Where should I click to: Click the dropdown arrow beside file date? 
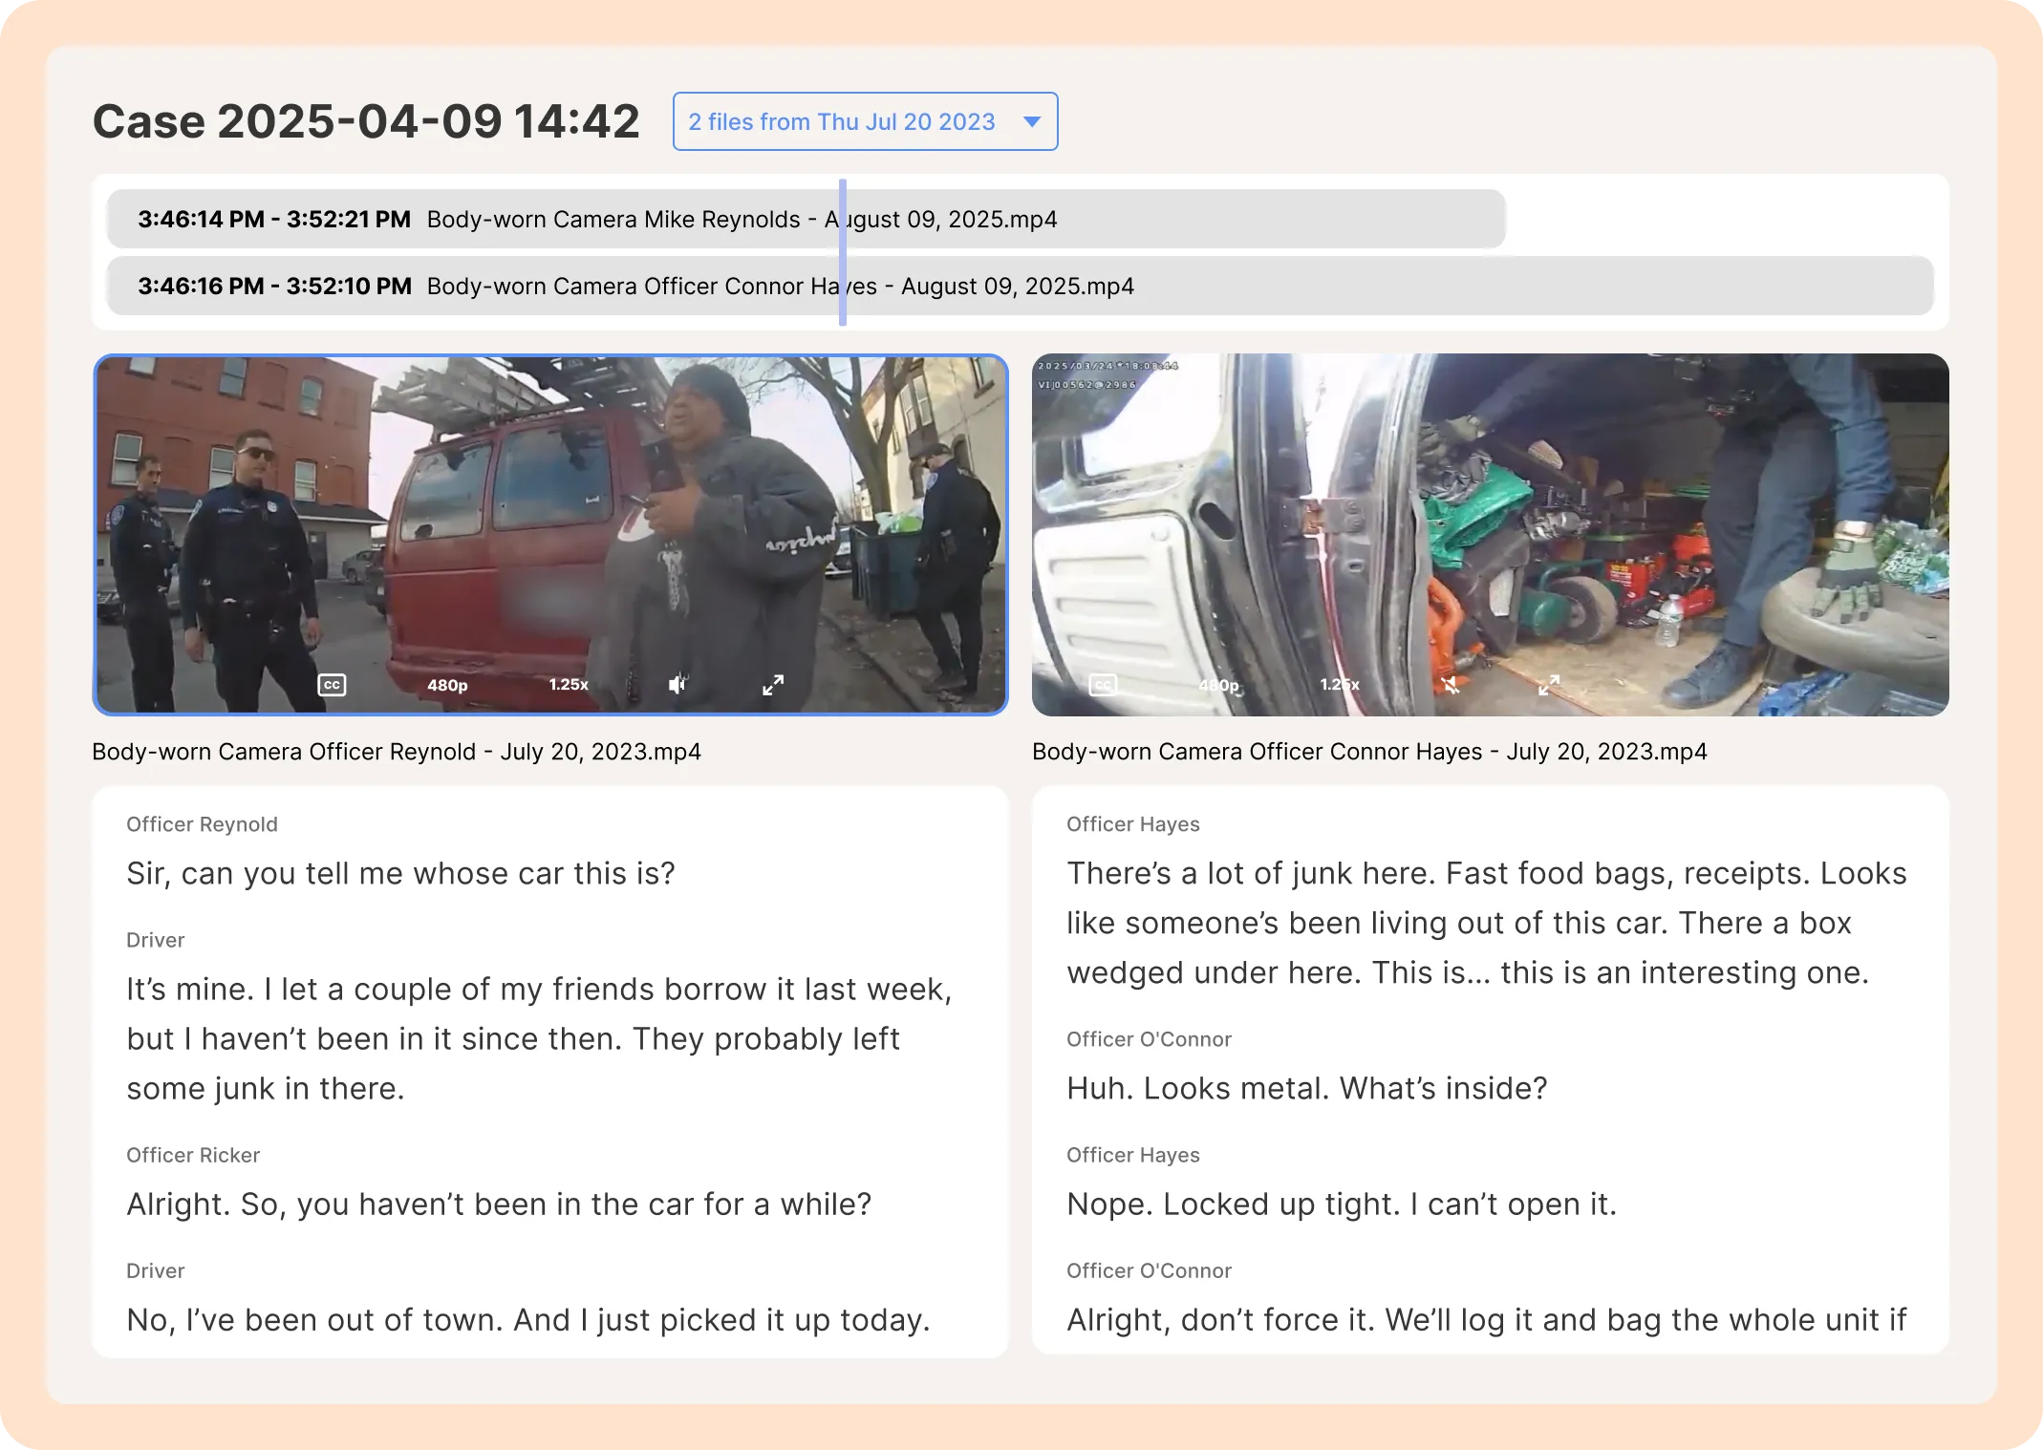1031,121
